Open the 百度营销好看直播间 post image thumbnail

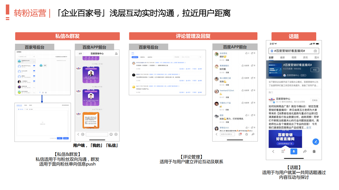[285, 139]
